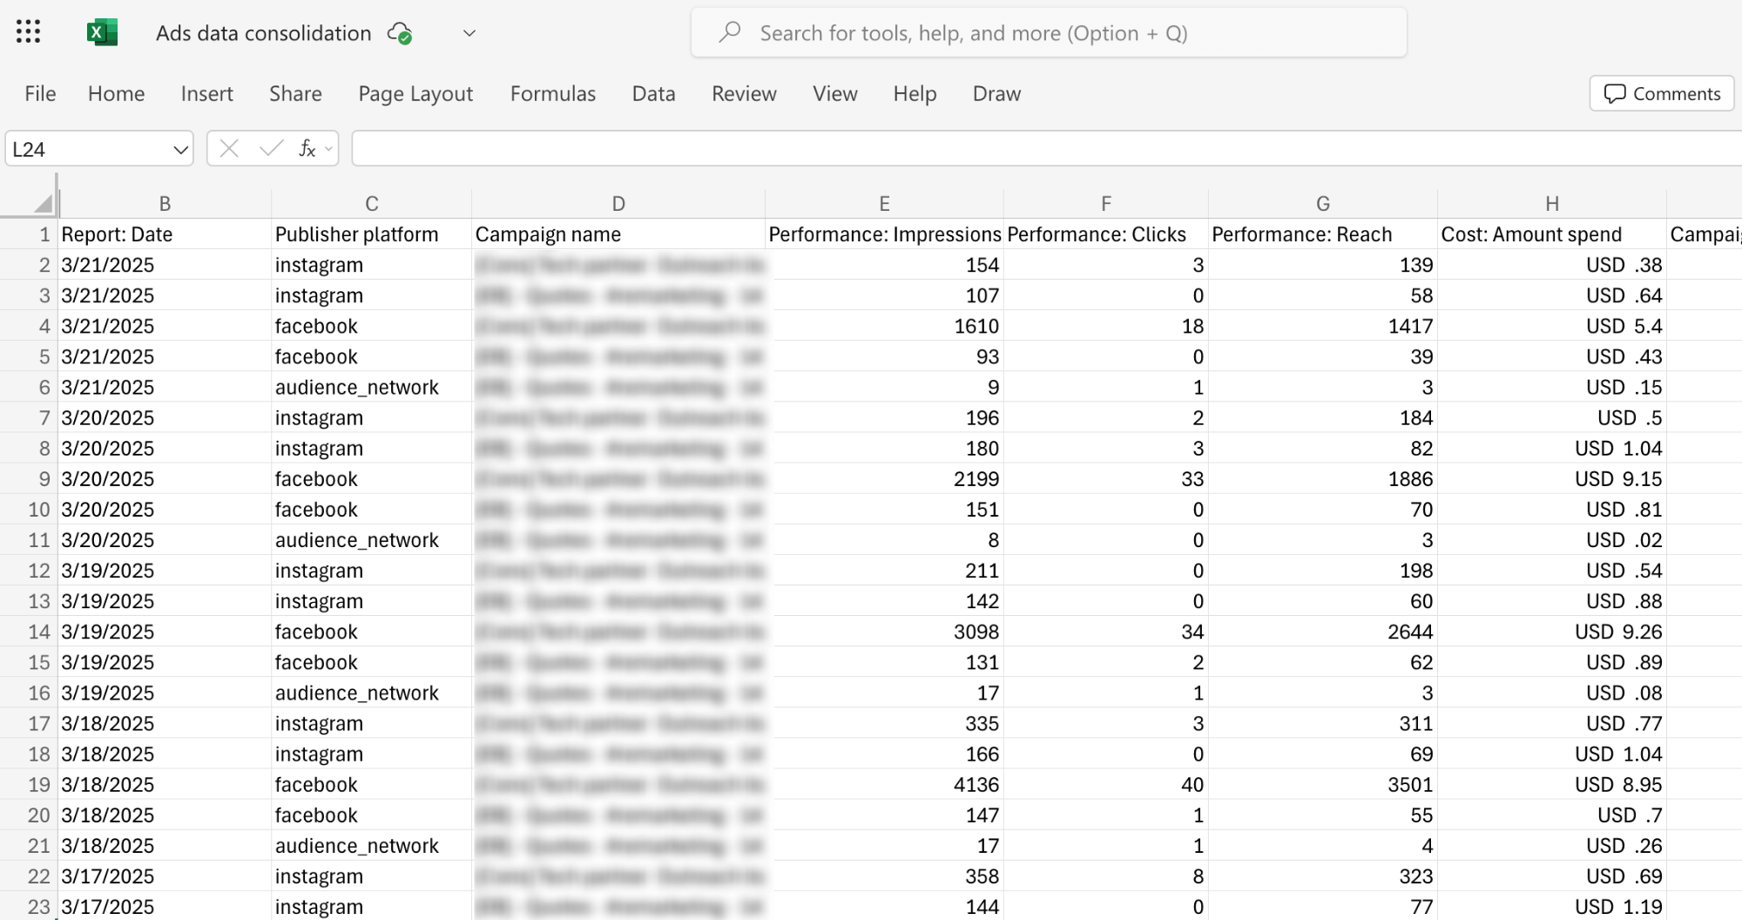Switch to the Data tab
This screenshot has width=1742, height=920.
click(x=653, y=93)
